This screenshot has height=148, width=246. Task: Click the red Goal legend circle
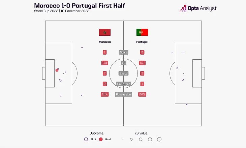point(101,139)
